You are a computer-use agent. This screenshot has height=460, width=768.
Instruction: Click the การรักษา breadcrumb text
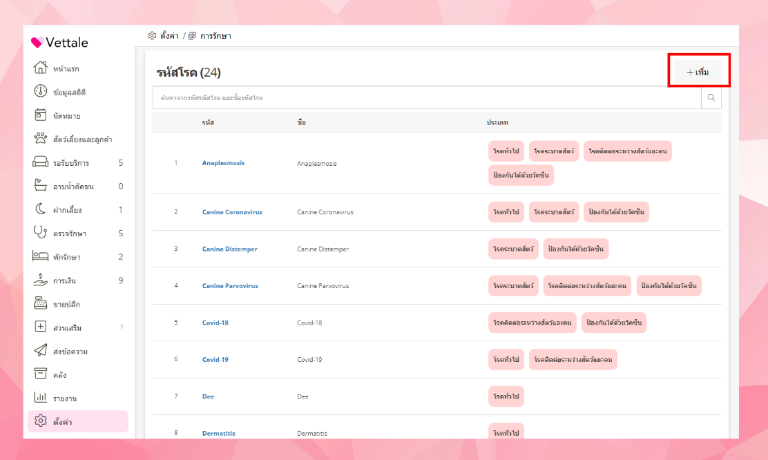(215, 36)
